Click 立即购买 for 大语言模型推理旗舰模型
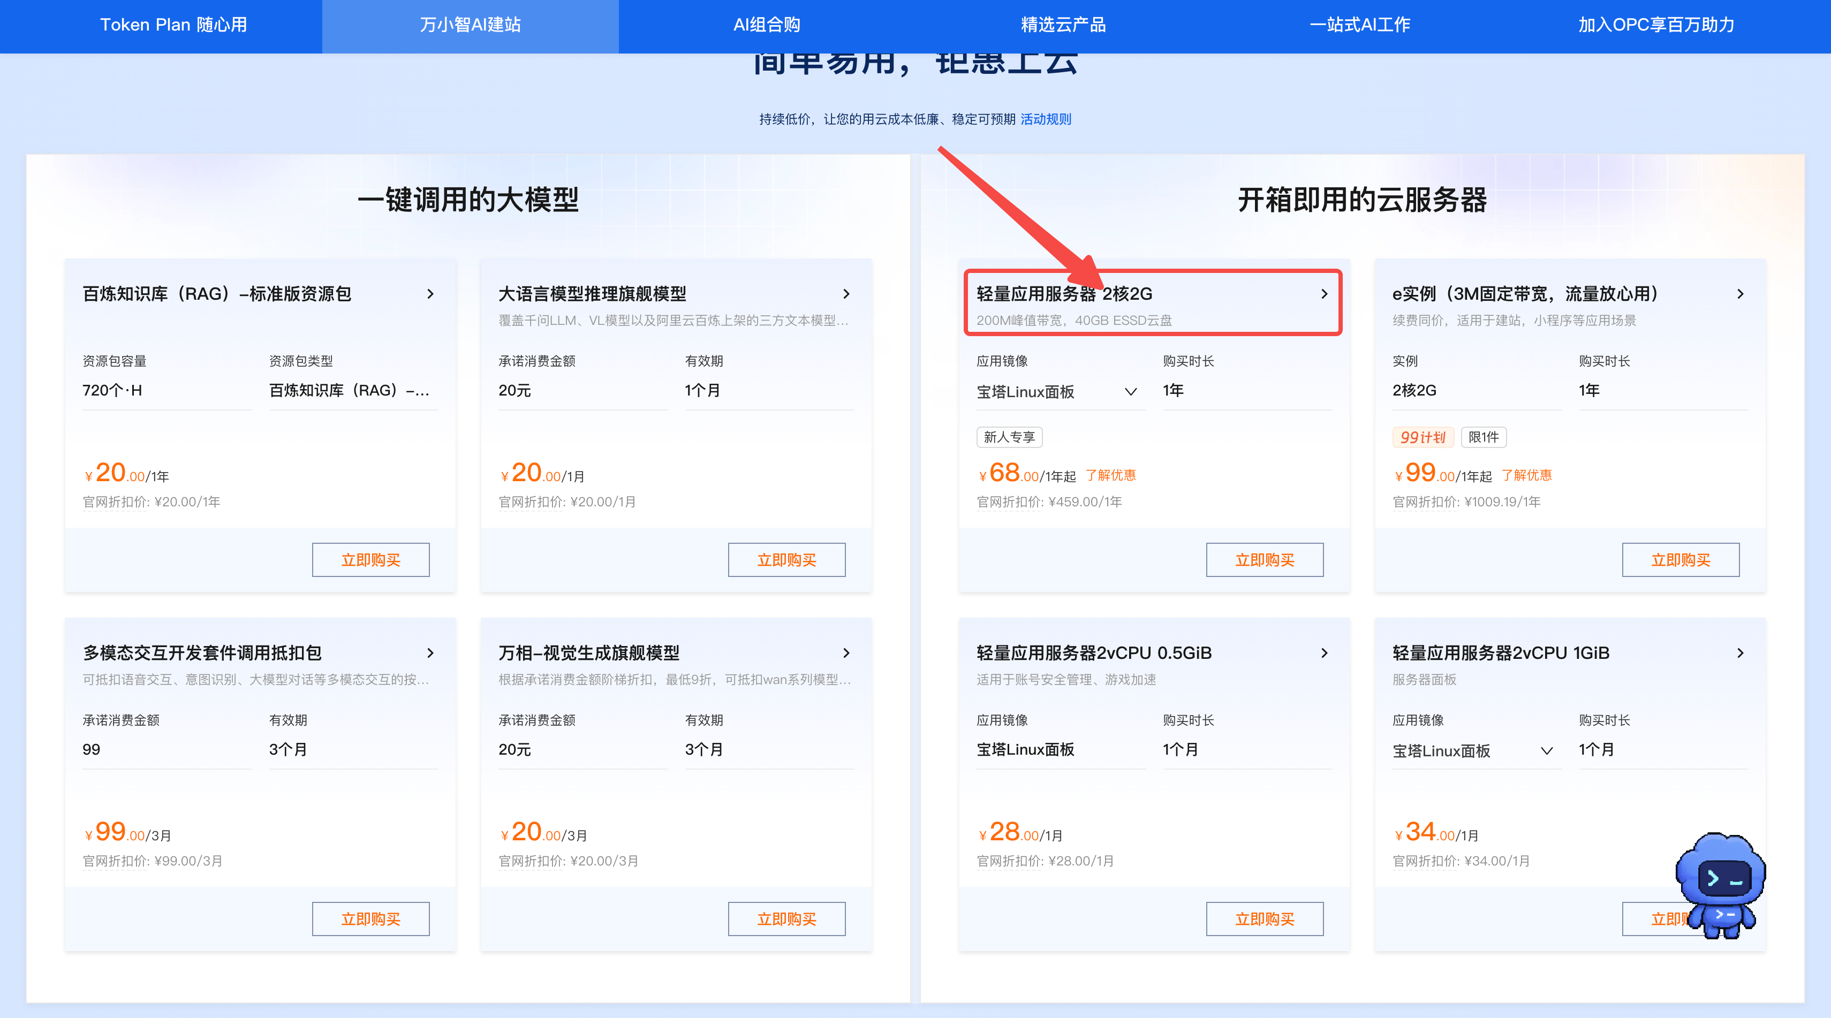 pyautogui.click(x=787, y=560)
